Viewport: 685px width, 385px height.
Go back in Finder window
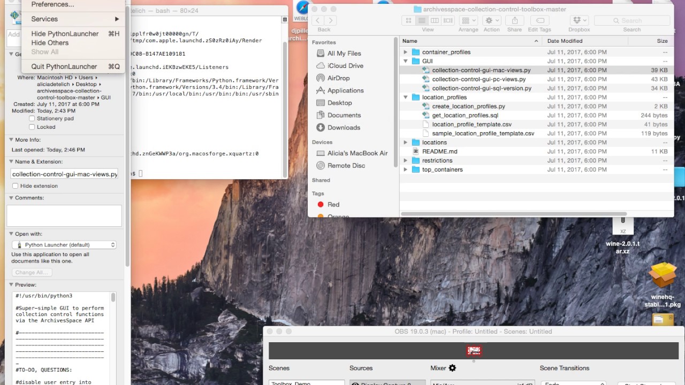pos(318,20)
